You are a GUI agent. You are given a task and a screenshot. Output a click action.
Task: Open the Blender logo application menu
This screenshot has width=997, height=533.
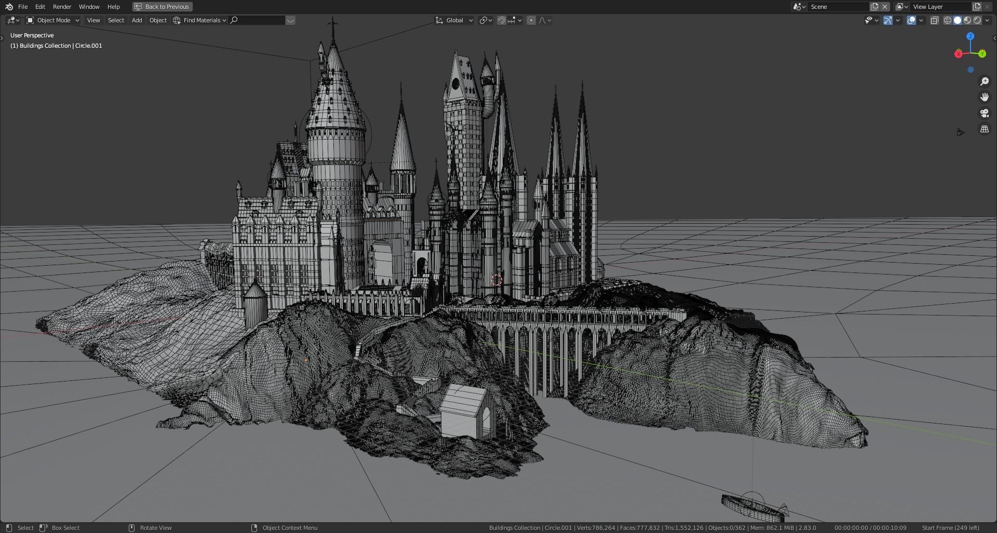point(9,7)
